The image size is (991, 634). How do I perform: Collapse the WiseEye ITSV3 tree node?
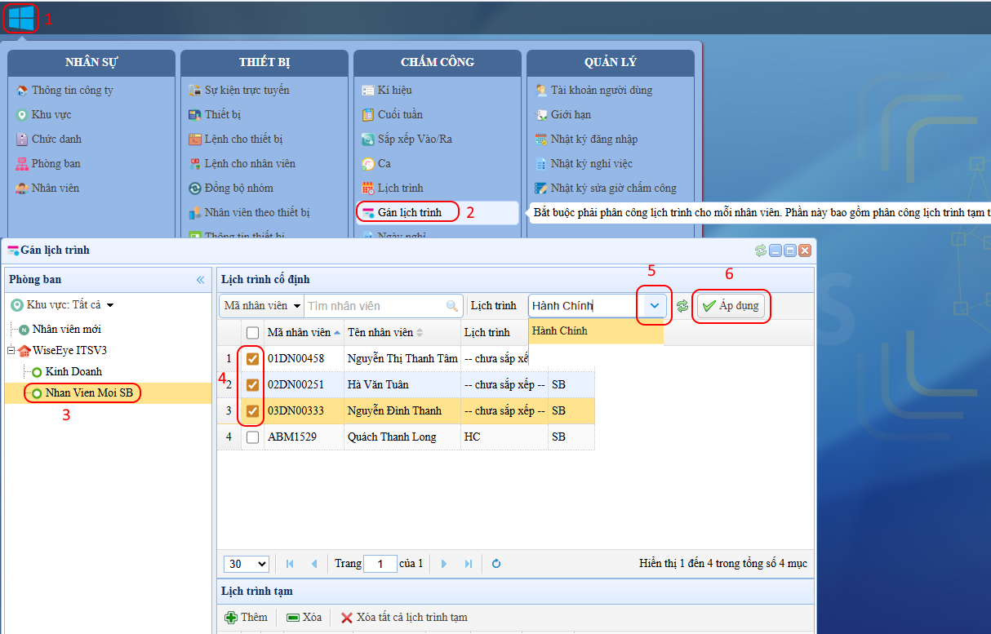(x=11, y=350)
